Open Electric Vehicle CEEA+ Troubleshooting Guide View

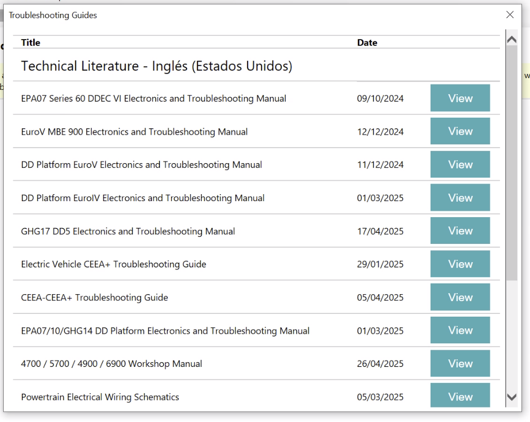(460, 264)
